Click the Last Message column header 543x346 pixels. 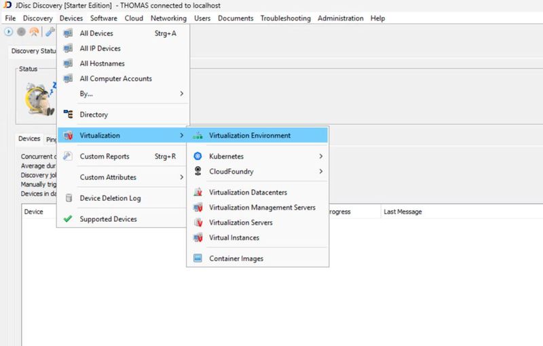click(402, 212)
